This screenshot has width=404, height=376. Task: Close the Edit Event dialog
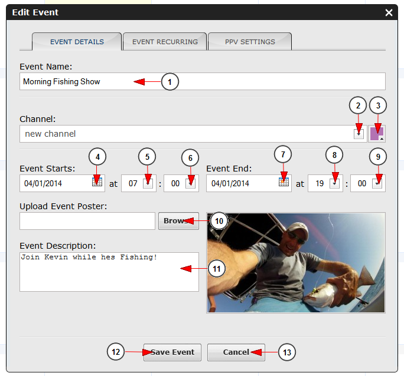pos(389,12)
